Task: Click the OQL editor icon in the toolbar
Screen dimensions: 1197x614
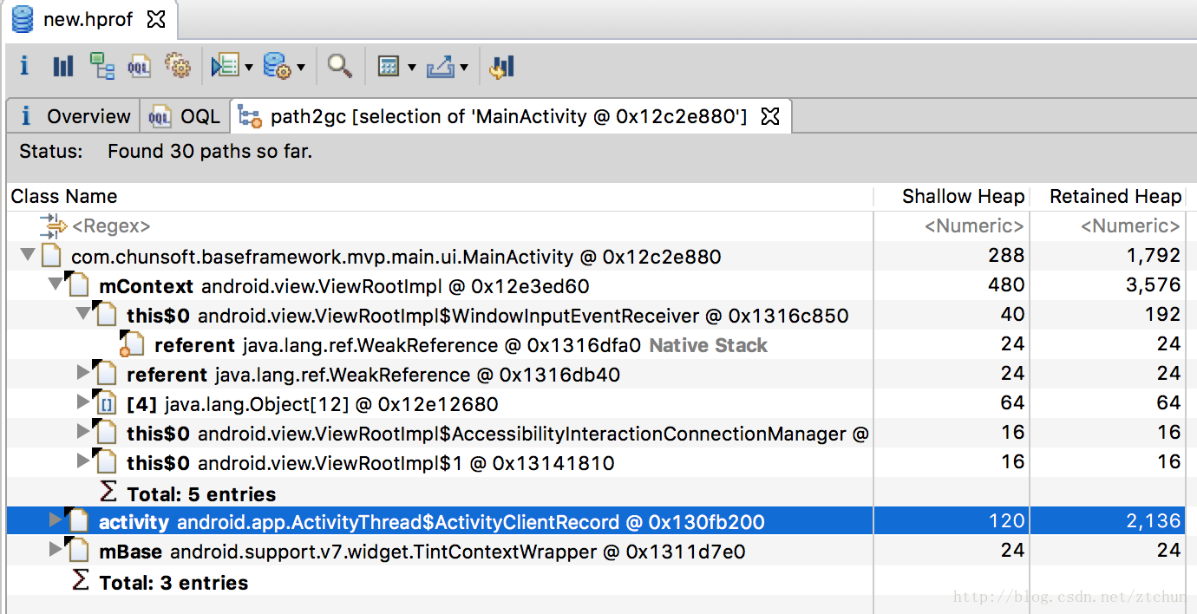Action: coord(139,67)
